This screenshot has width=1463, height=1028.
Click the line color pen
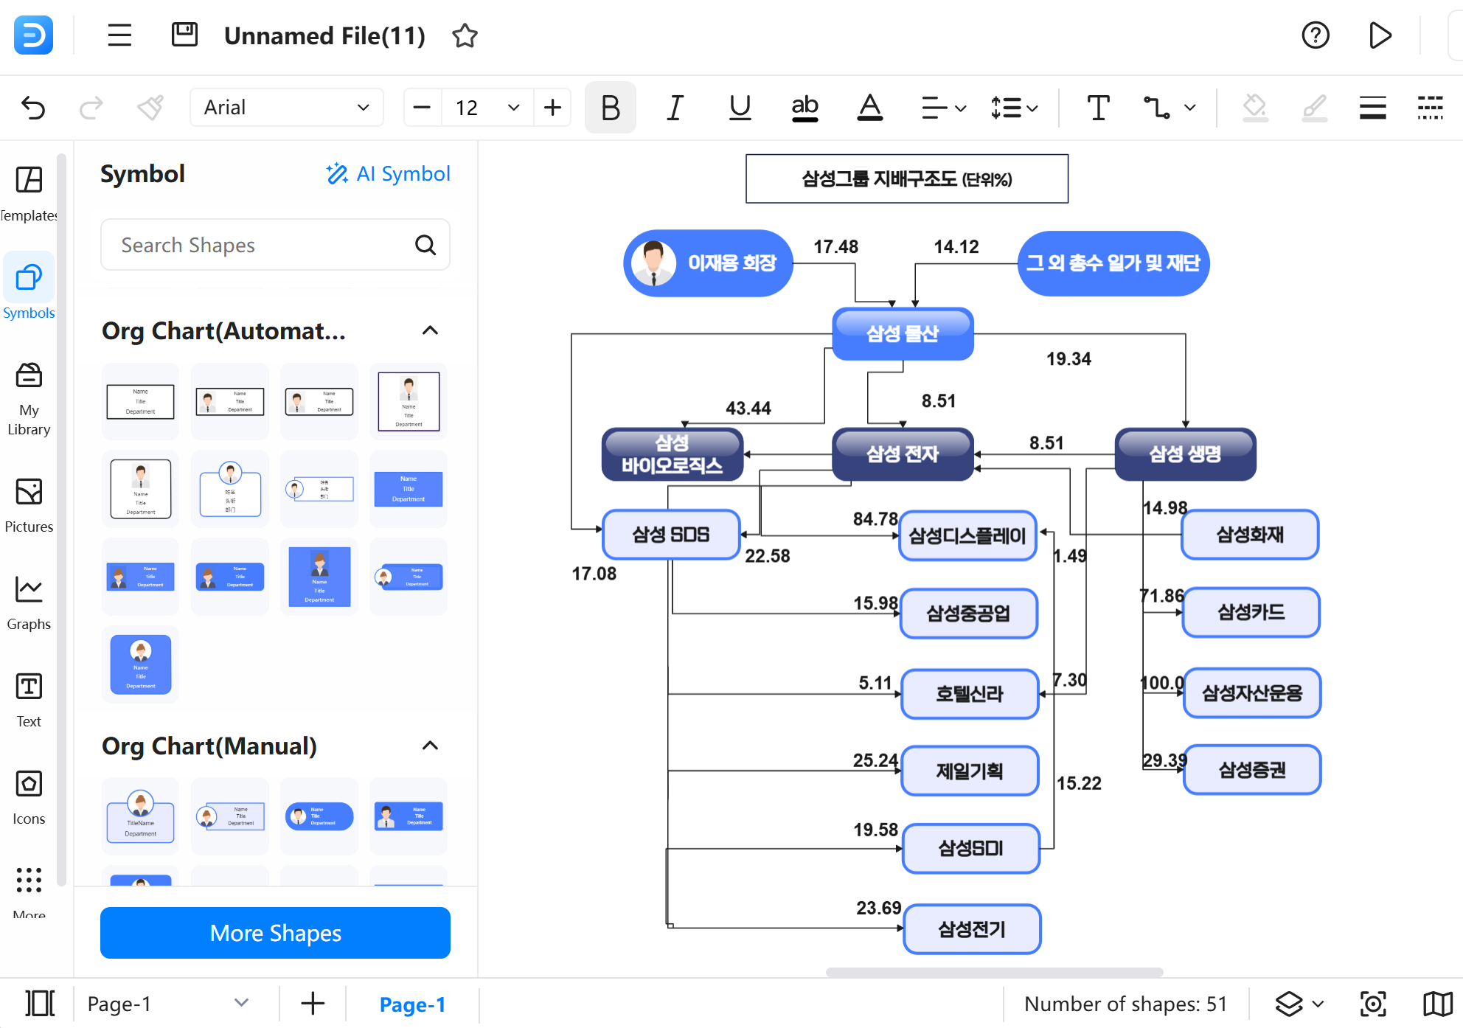pyautogui.click(x=1314, y=108)
